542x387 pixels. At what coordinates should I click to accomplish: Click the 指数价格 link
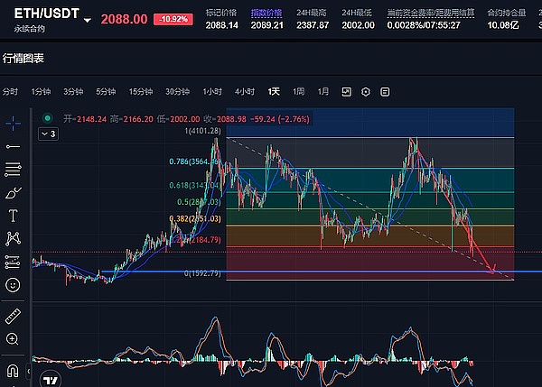tap(265, 13)
